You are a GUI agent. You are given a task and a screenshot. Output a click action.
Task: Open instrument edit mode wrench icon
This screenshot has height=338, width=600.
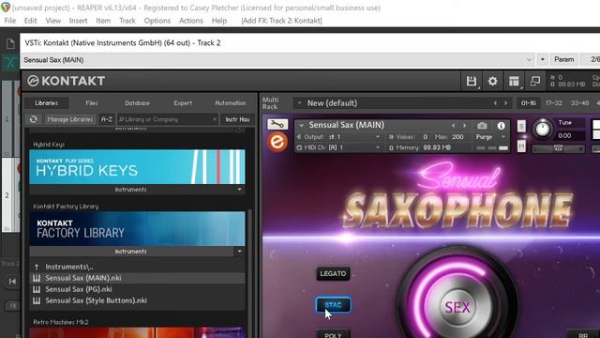coord(277,124)
